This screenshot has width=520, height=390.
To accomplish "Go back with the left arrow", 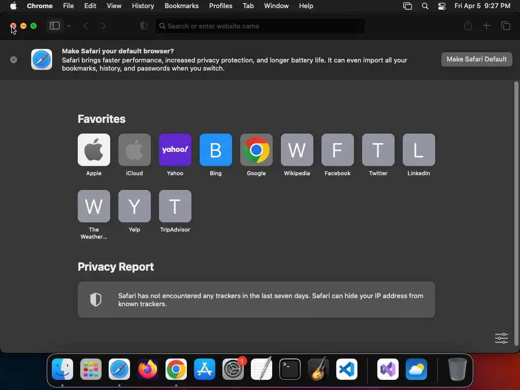I will tap(85, 26).
